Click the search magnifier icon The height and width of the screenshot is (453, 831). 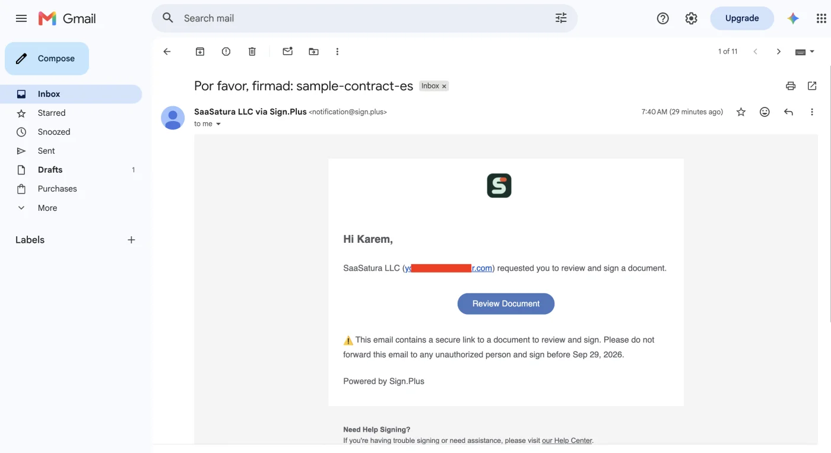pos(168,18)
